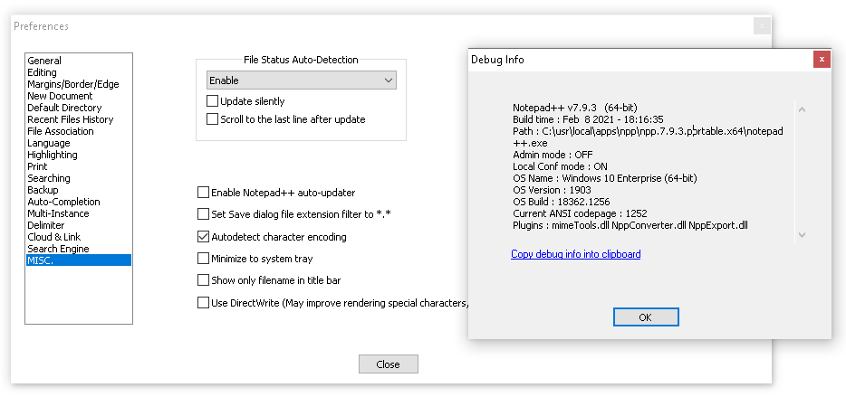Click the Notepad++ v7.9.3 version line
This screenshot has width=846, height=397.
(x=575, y=108)
